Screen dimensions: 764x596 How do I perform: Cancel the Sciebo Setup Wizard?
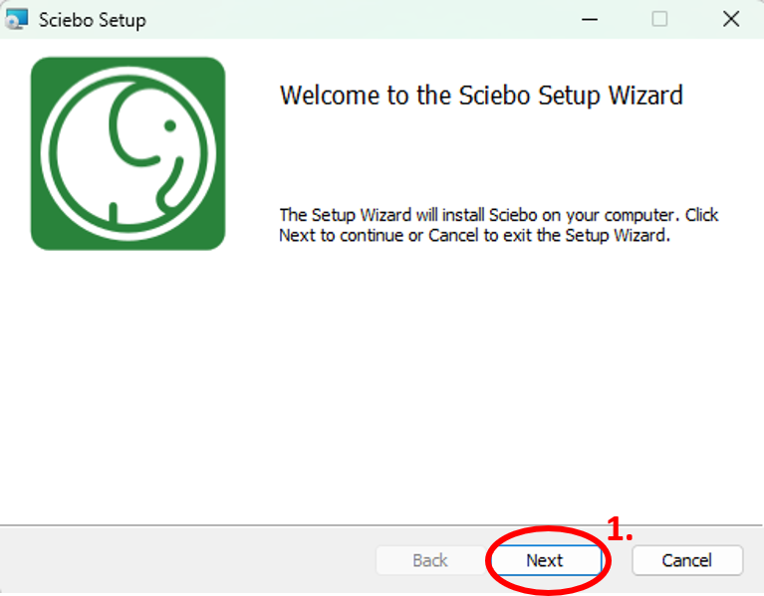pos(687,560)
